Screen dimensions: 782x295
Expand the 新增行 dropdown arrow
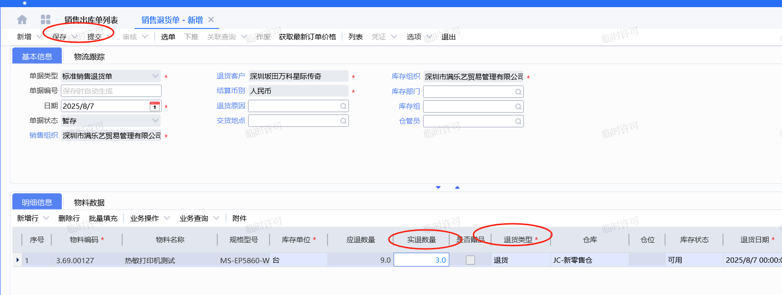pyautogui.click(x=46, y=218)
